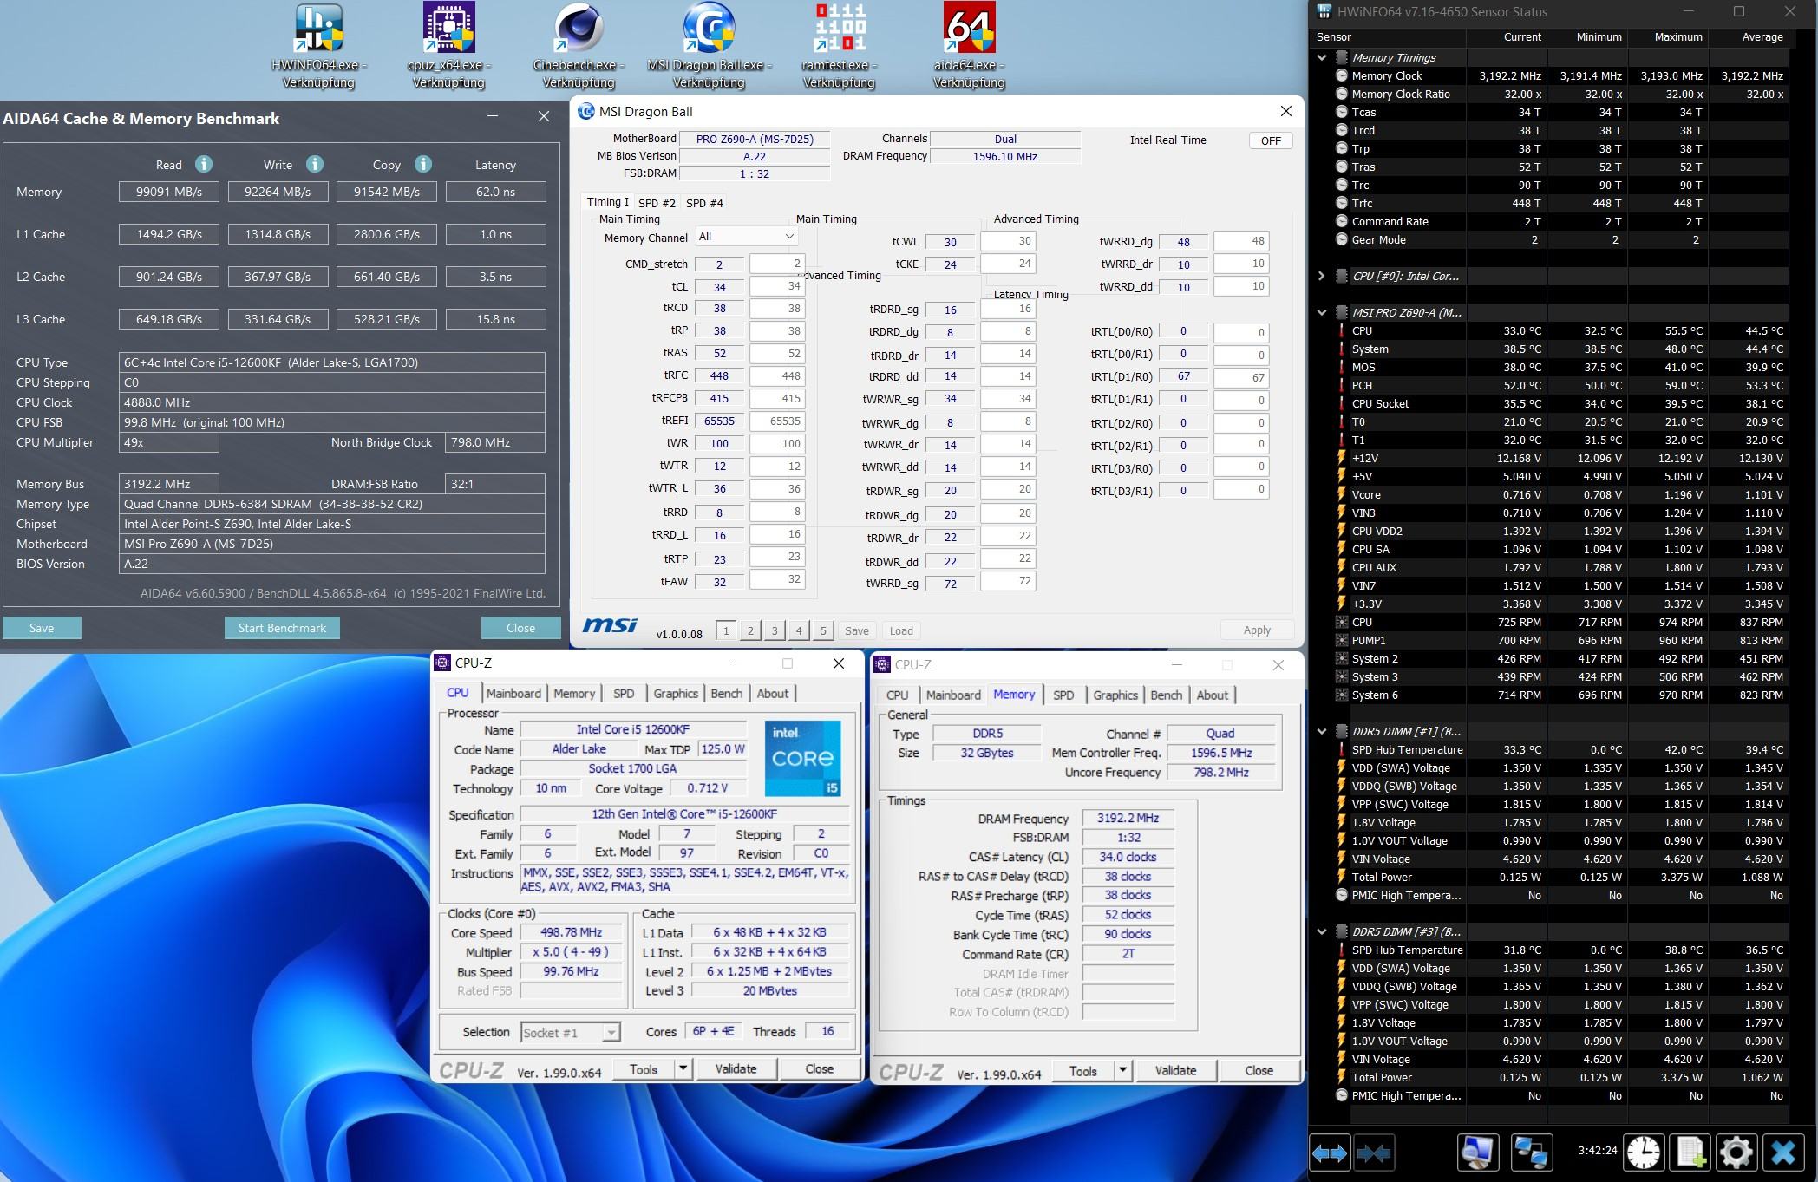This screenshot has height=1182, width=1818.
Task: Open the Graphics tab in second CPU-Z window
Action: pyautogui.click(x=1115, y=695)
